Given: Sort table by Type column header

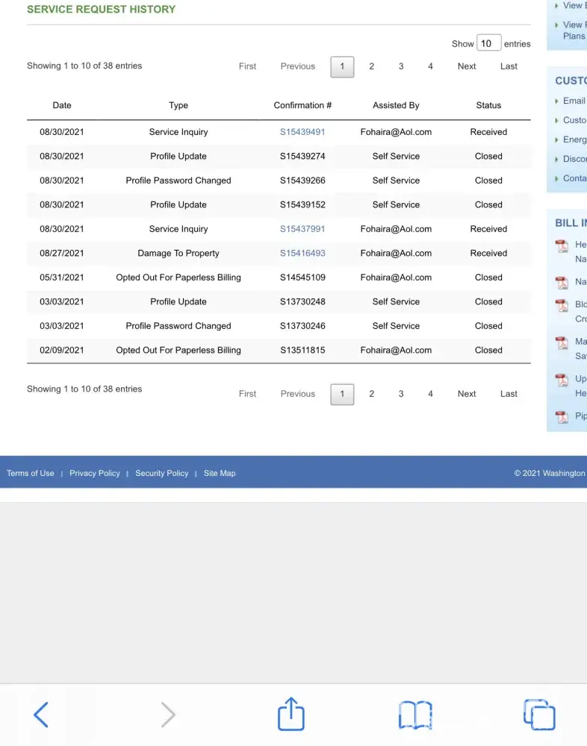Looking at the screenshot, I should [x=178, y=105].
